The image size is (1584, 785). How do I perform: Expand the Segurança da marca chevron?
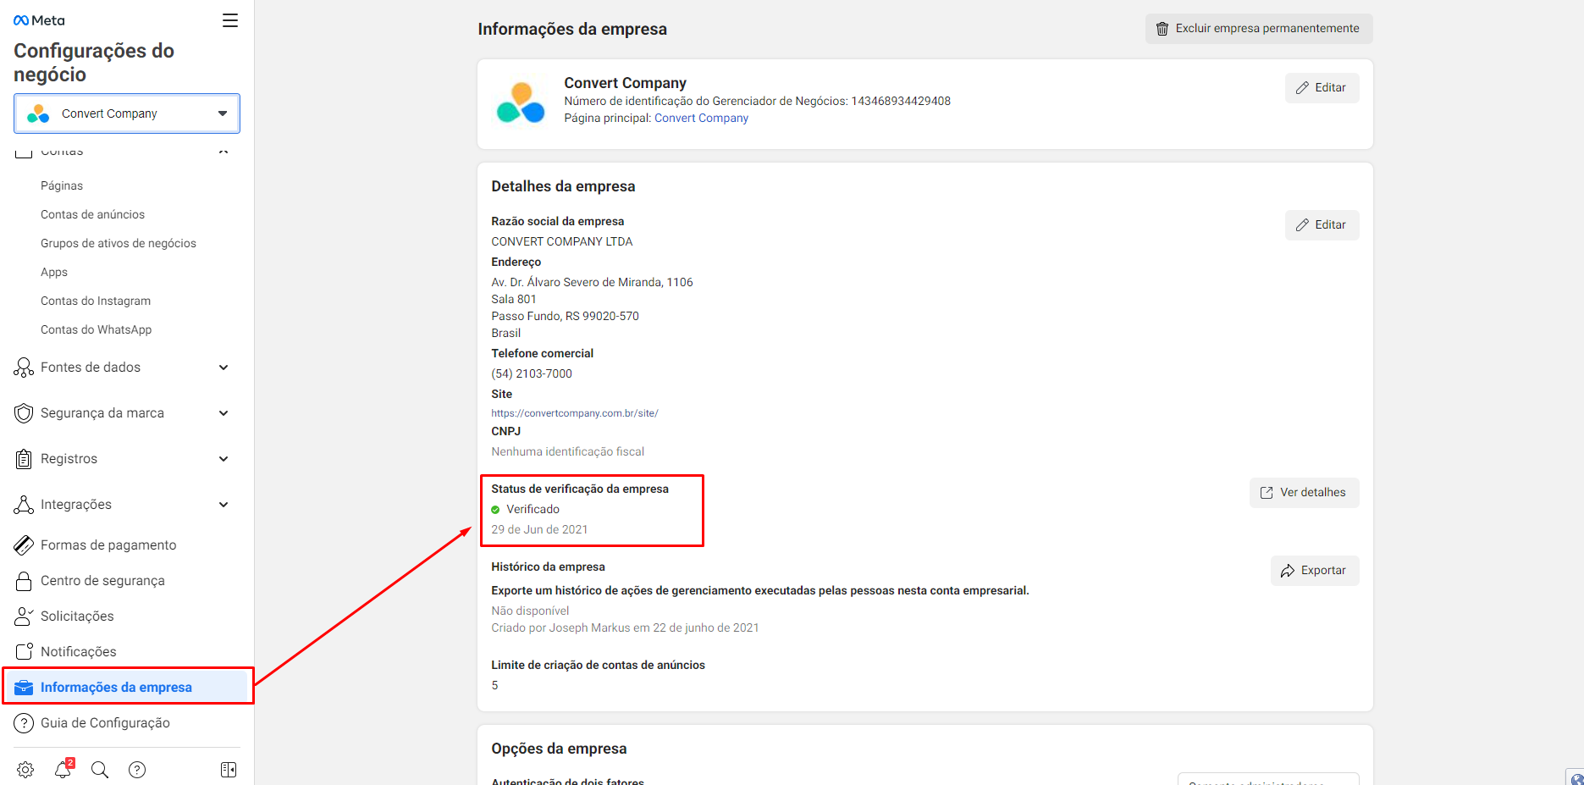[x=224, y=413]
